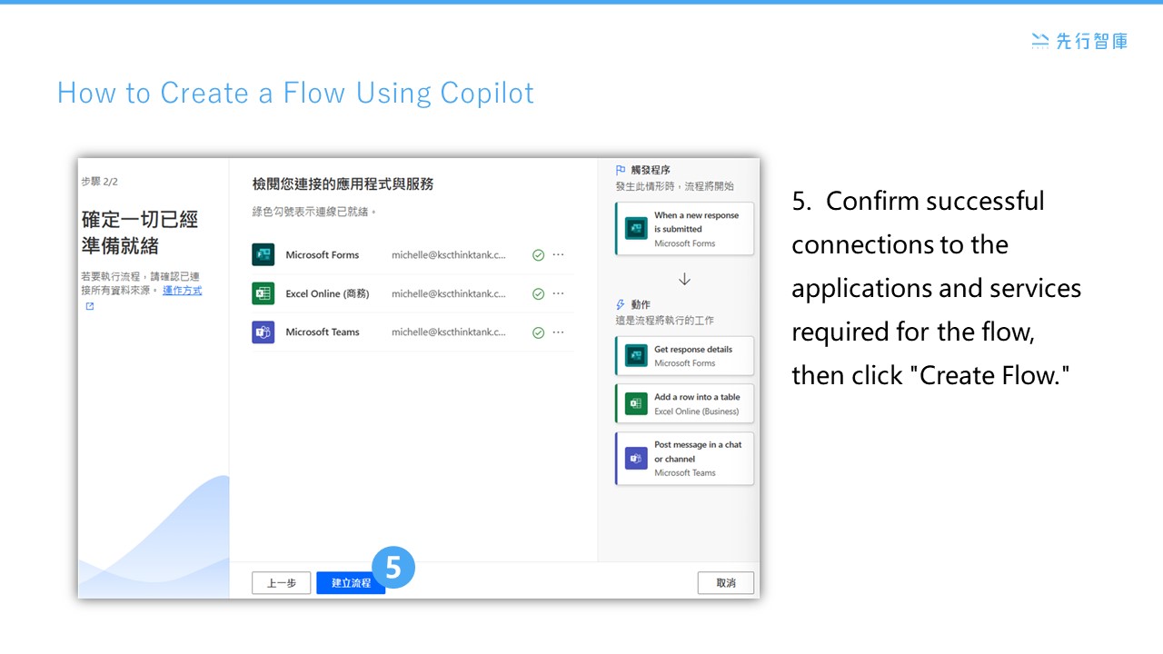Click the 先行智庫 logo in the top corner
Screen dimensions: 1163x654
point(1078,41)
